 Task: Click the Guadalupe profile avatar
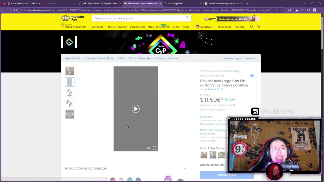coord(197,27)
